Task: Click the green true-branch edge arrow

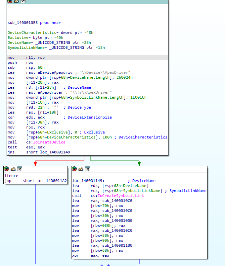Action: pyautogui.click(x=139, y=163)
